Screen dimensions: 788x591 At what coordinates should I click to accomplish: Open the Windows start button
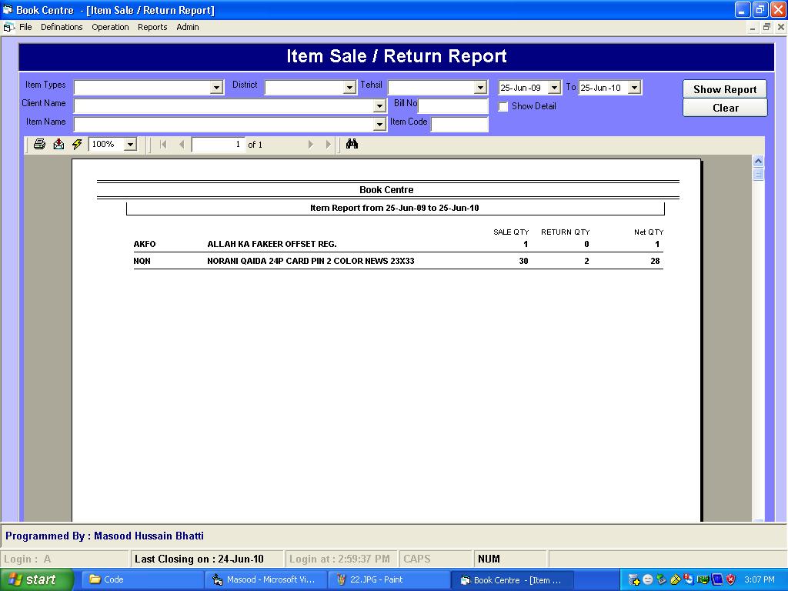(37, 579)
